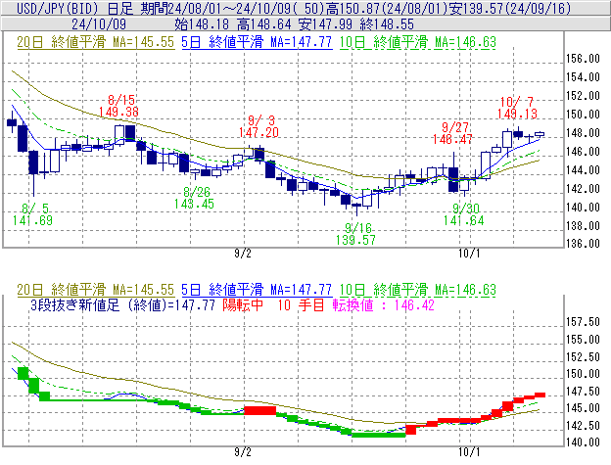Click the 147.50 axis label on lower chart
Viewport: 611px width, 465px height.
tap(583, 392)
